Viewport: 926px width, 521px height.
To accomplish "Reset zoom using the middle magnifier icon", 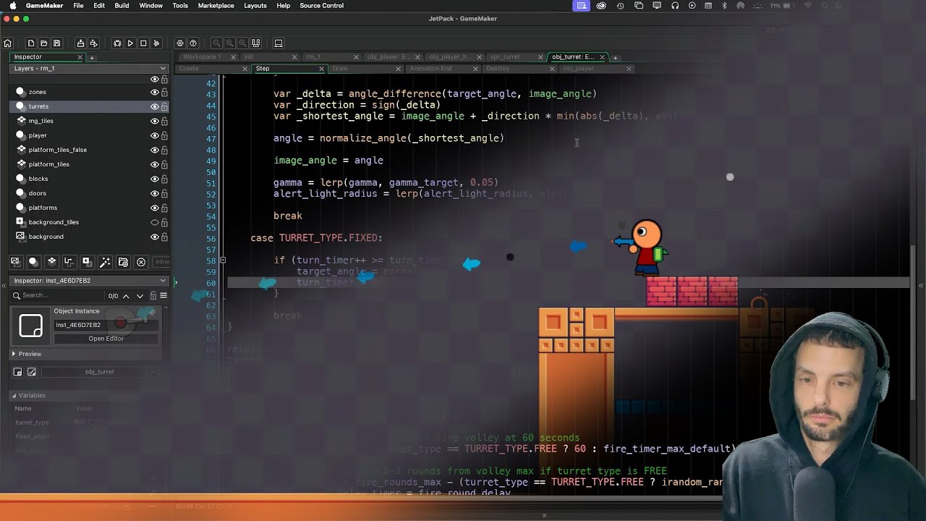I will coord(229,43).
